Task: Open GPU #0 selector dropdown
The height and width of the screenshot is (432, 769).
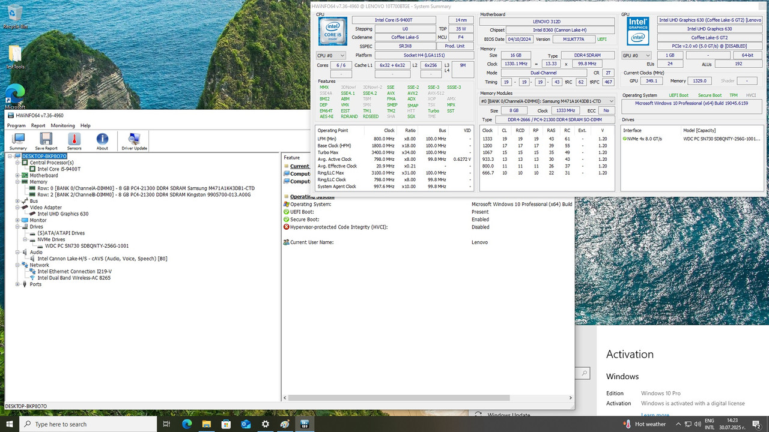Action: coord(636,55)
